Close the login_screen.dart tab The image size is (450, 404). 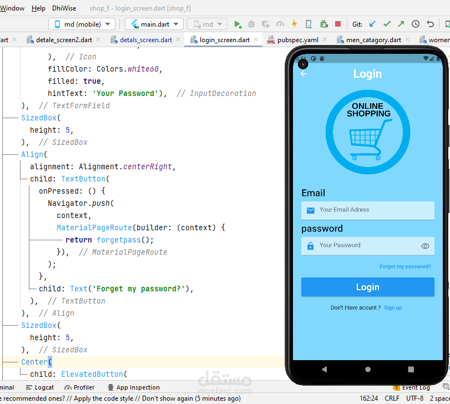[x=256, y=39]
